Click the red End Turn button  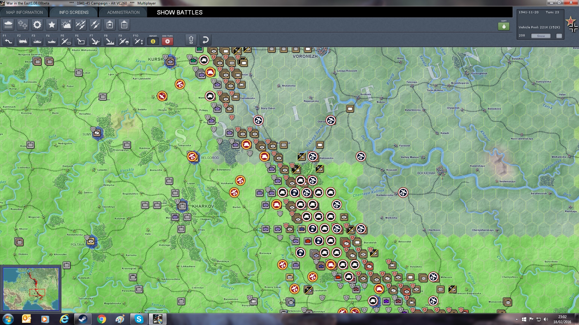coord(167,41)
